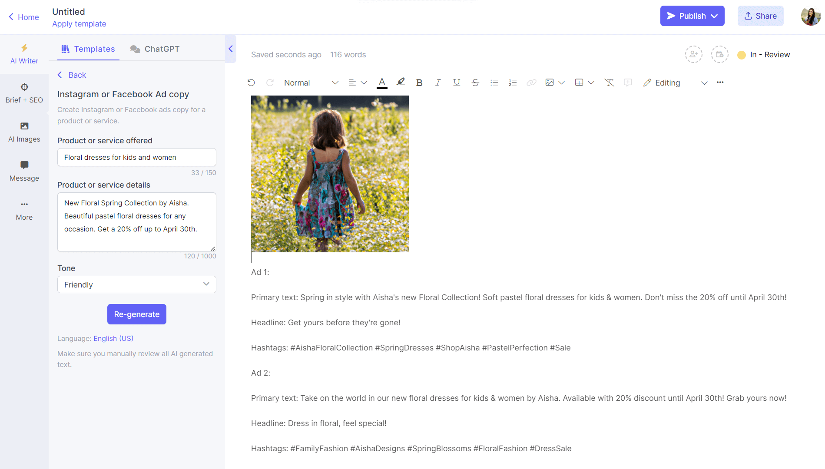Collapse the left side panel
This screenshot has height=469, width=825.
(x=231, y=49)
